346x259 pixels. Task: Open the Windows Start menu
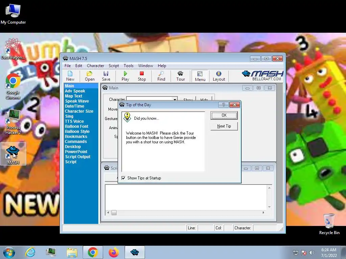(x=9, y=252)
